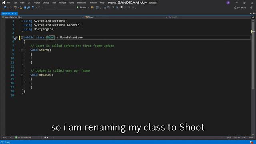256x144 pixels.
Task: Click the Redo arrow icon
Action: (39, 8)
